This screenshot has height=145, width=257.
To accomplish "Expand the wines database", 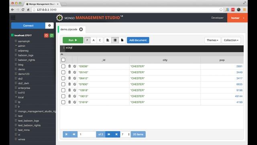I will [21, 139].
